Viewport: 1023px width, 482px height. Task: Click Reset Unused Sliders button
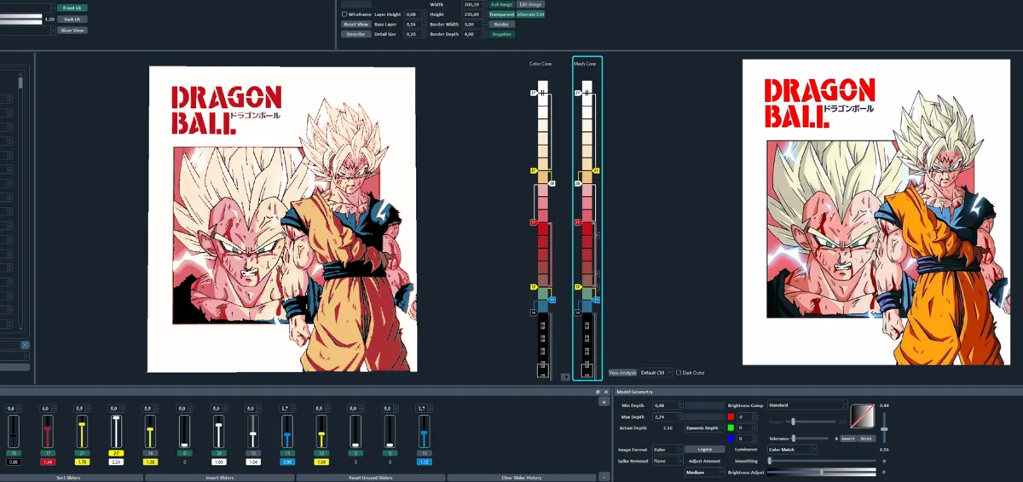[x=371, y=478]
